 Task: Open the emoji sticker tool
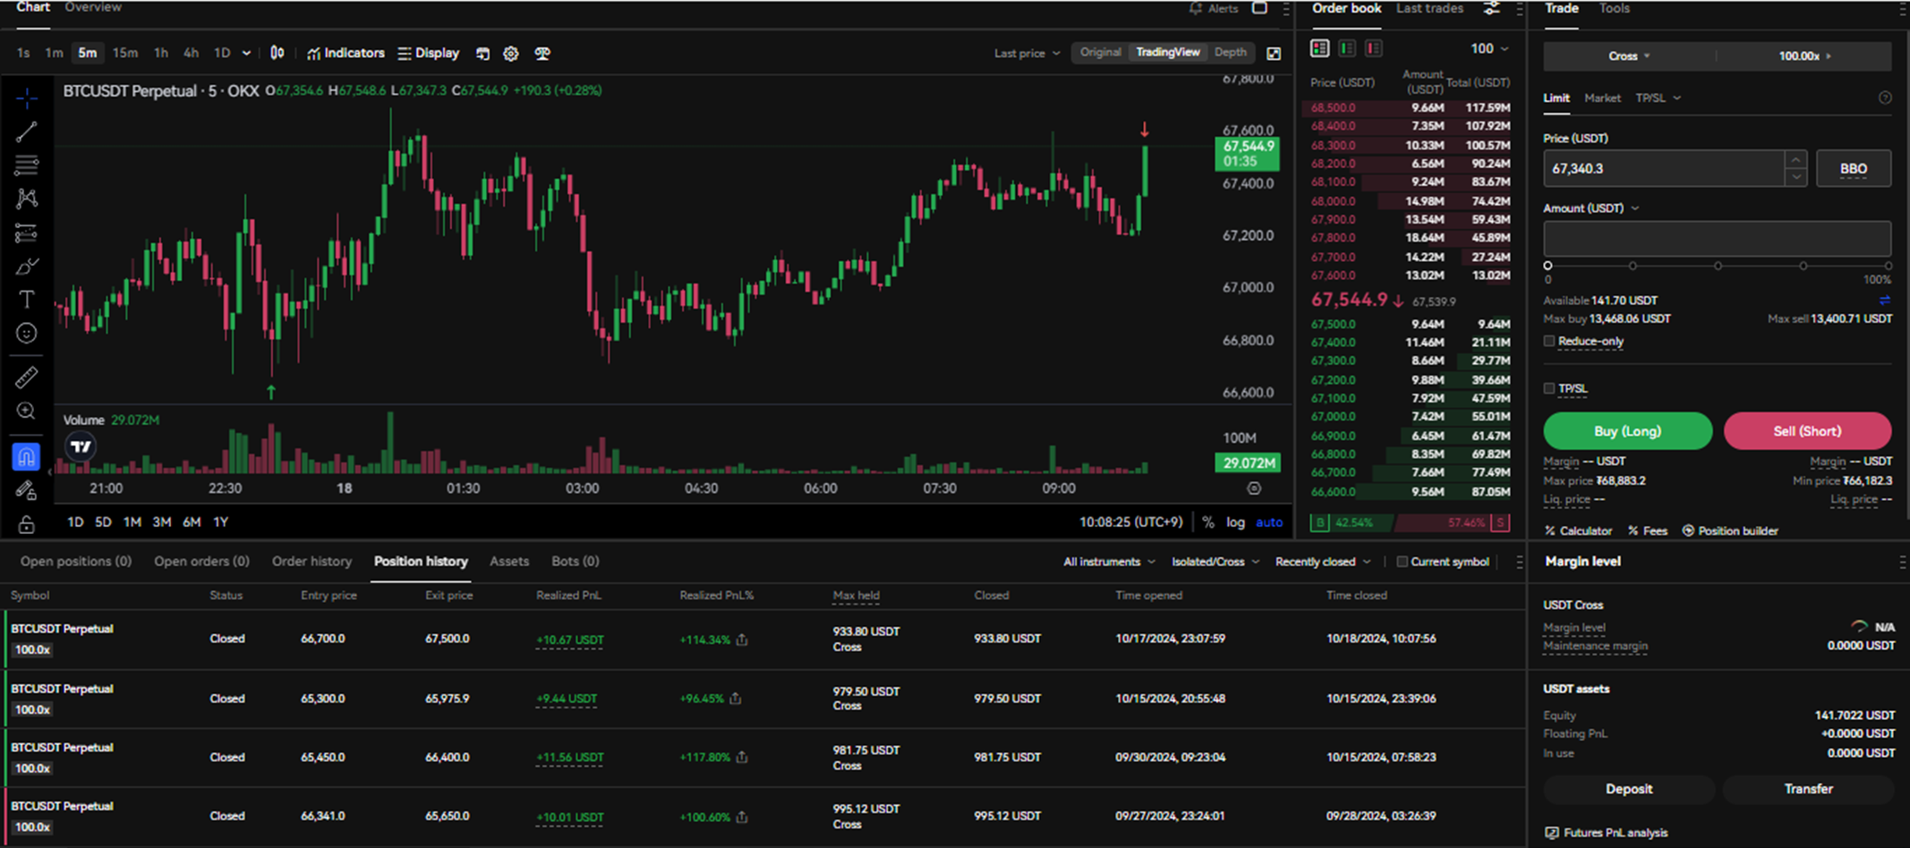click(x=27, y=333)
